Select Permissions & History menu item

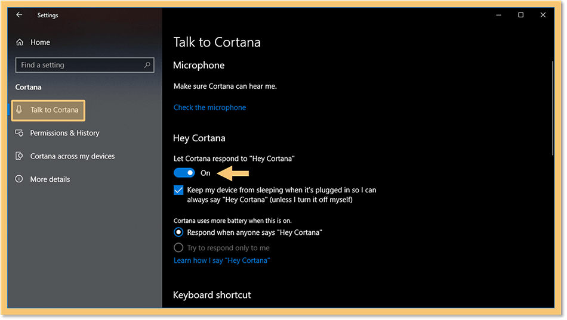[64, 133]
